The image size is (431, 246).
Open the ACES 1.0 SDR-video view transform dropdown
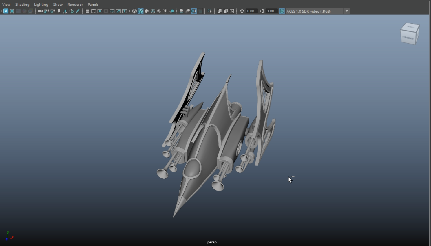pyautogui.click(x=347, y=11)
